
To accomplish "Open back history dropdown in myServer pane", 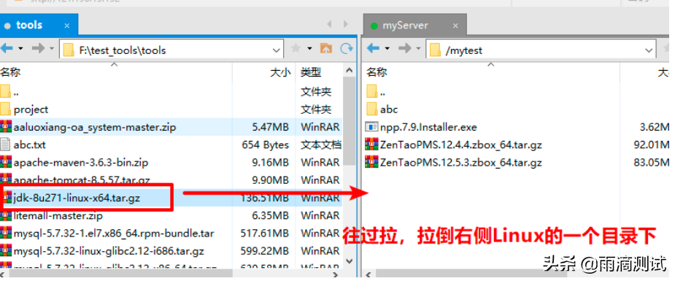I will [387, 49].
